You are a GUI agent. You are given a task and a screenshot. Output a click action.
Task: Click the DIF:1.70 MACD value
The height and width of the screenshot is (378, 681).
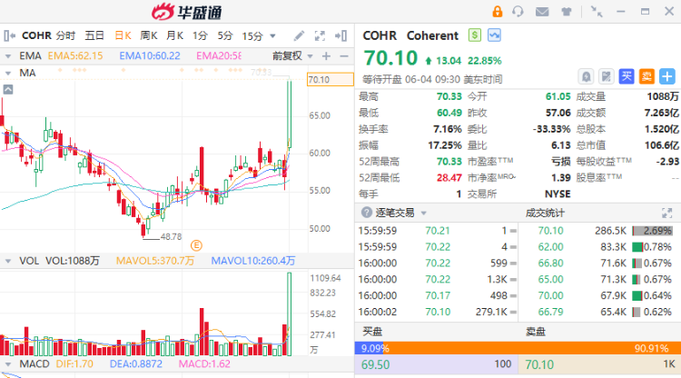click(74, 364)
